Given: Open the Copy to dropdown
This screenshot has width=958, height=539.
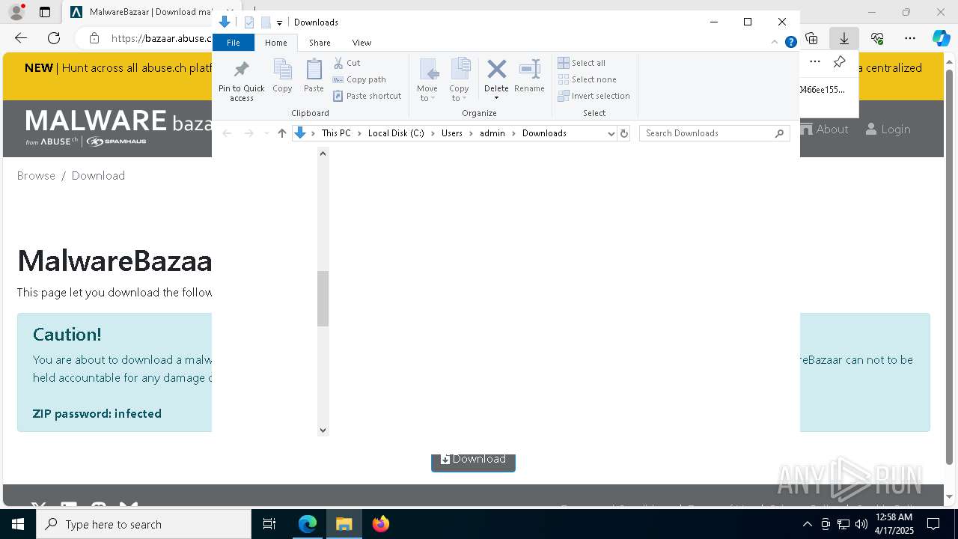Looking at the screenshot, I should (x=459, y=81).
